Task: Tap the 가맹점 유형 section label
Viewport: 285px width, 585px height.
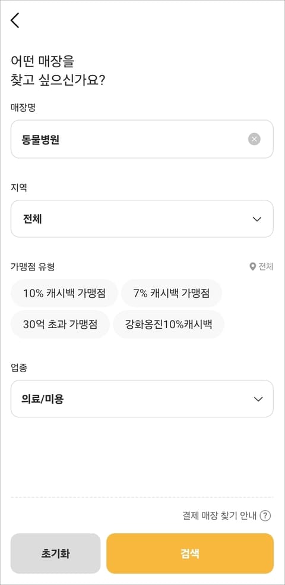Action: click(33, 267)
